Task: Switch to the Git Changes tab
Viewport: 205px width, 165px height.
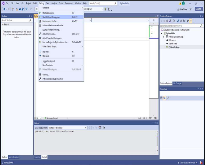Action: (x=177, y=83)
